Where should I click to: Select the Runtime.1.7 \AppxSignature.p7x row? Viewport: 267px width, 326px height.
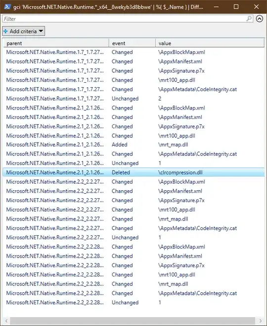click(133, 71)
